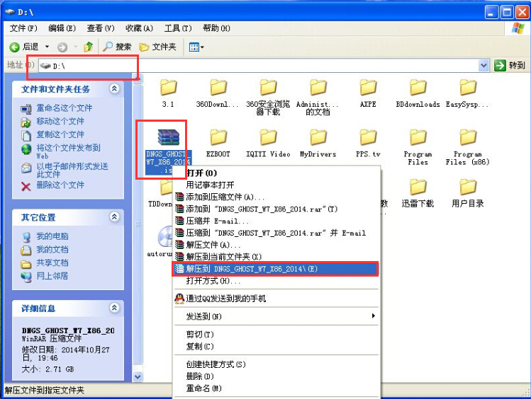Select the Administ...的文档 folder
The image size is (531, 399).
click(318, 98)
